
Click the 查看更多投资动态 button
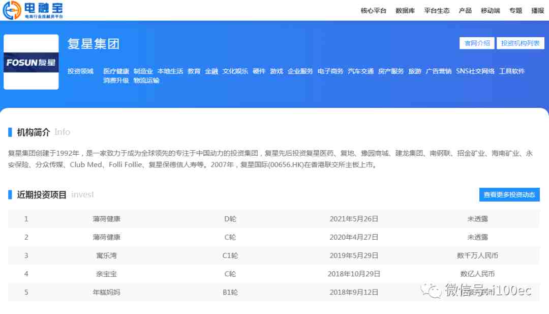point(509,194)
